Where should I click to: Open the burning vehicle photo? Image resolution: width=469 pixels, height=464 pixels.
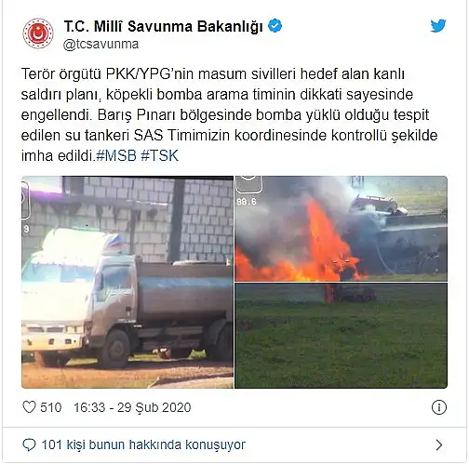(342, 229)
